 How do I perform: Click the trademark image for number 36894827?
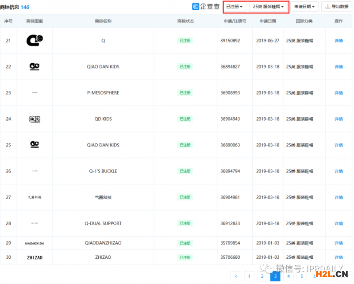35,67
